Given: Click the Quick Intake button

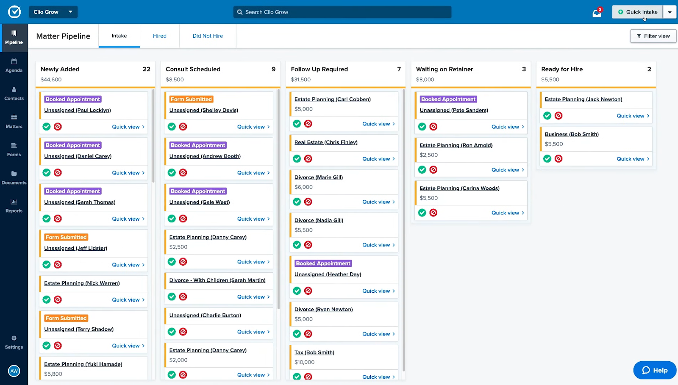Looking at the screenshot, I should pos(637,12).
